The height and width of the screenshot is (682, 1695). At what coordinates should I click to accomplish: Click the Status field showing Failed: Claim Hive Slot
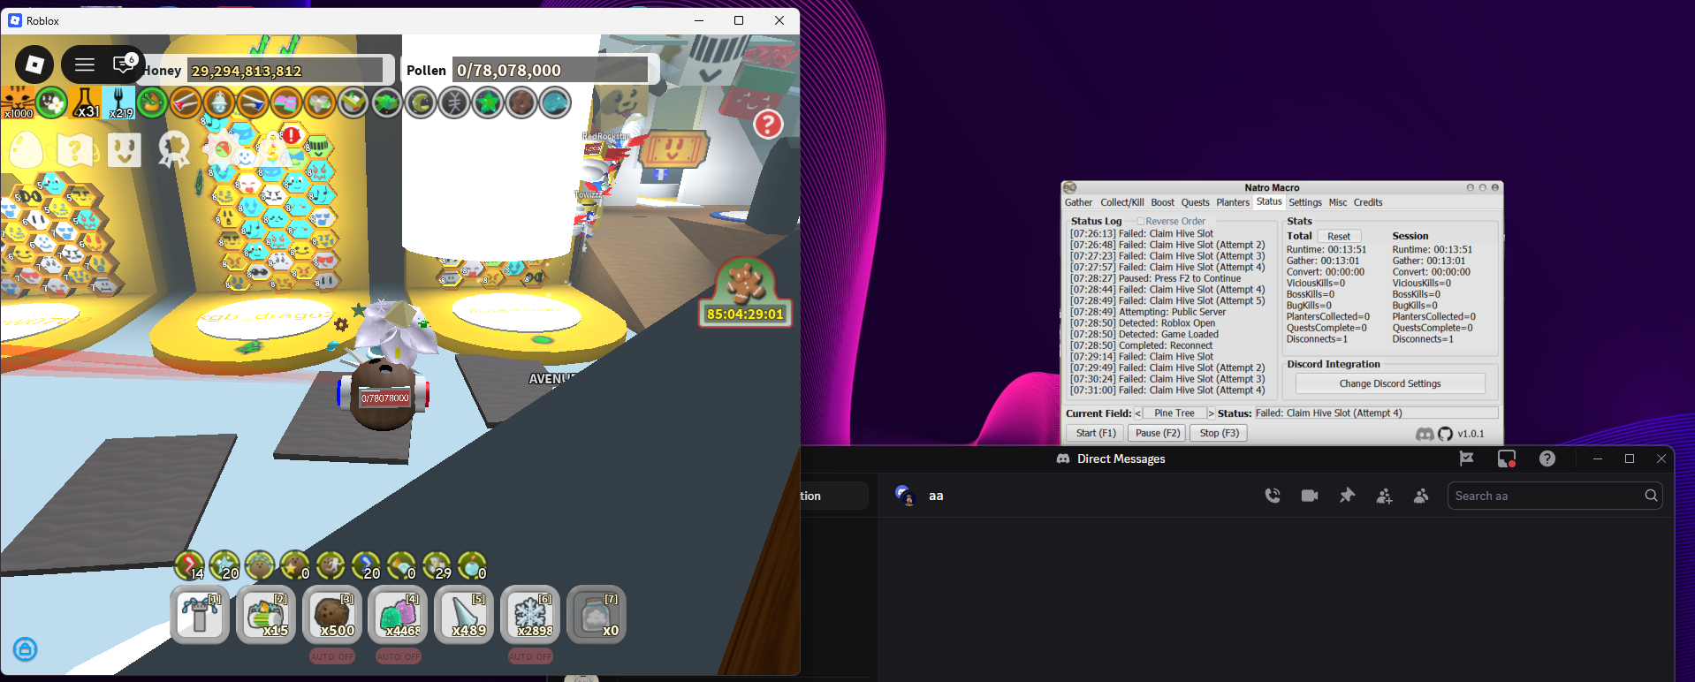pyautogui.click(x=1377, y=413)
